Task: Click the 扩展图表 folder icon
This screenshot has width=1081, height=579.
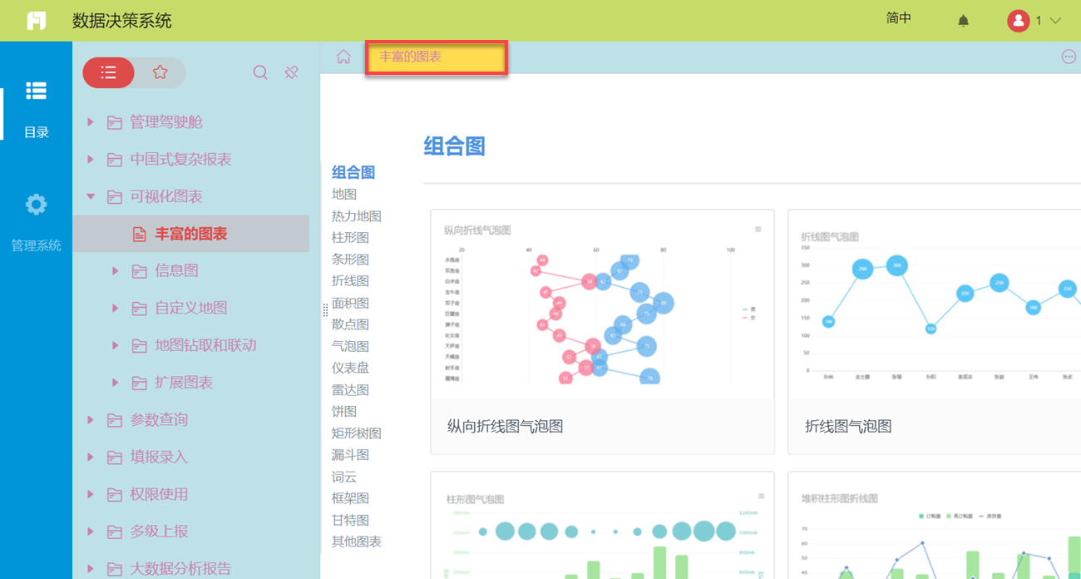Action: click(140, 384)
